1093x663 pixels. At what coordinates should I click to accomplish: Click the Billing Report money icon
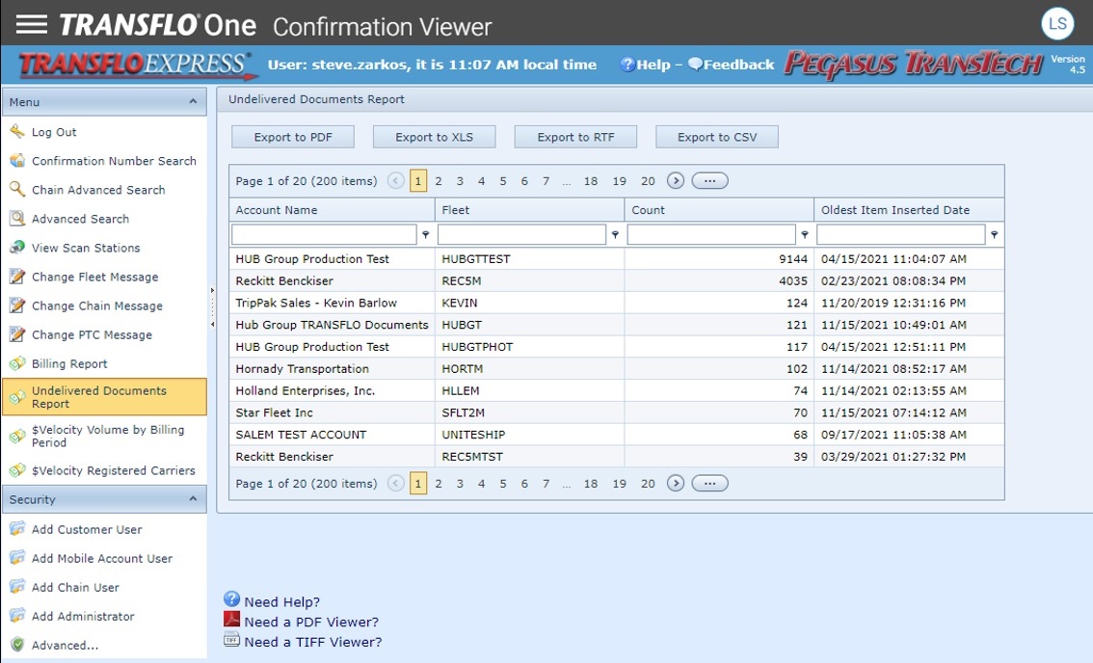click(17, 364)
